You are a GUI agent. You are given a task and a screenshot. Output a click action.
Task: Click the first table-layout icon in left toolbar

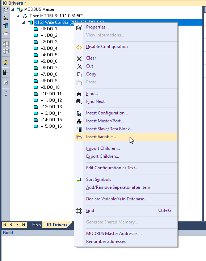point(6,44)
